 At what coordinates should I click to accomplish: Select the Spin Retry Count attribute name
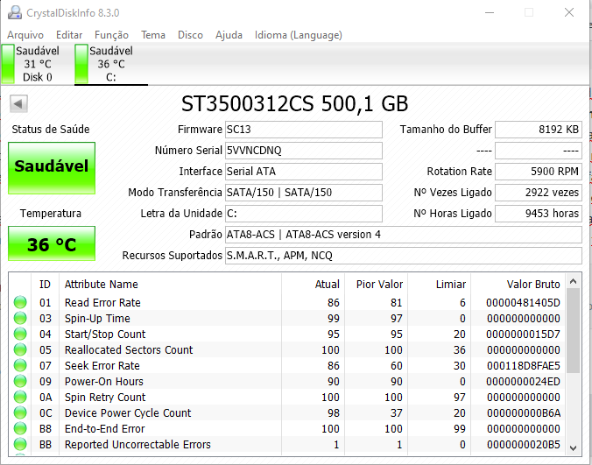[105, 398]
